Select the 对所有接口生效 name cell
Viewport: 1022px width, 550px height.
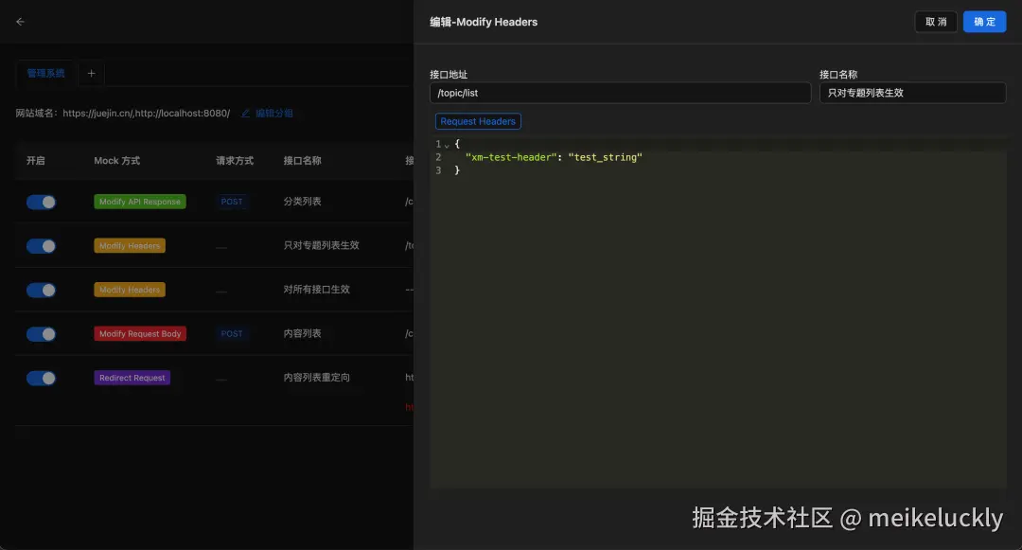tap(317, 290)
